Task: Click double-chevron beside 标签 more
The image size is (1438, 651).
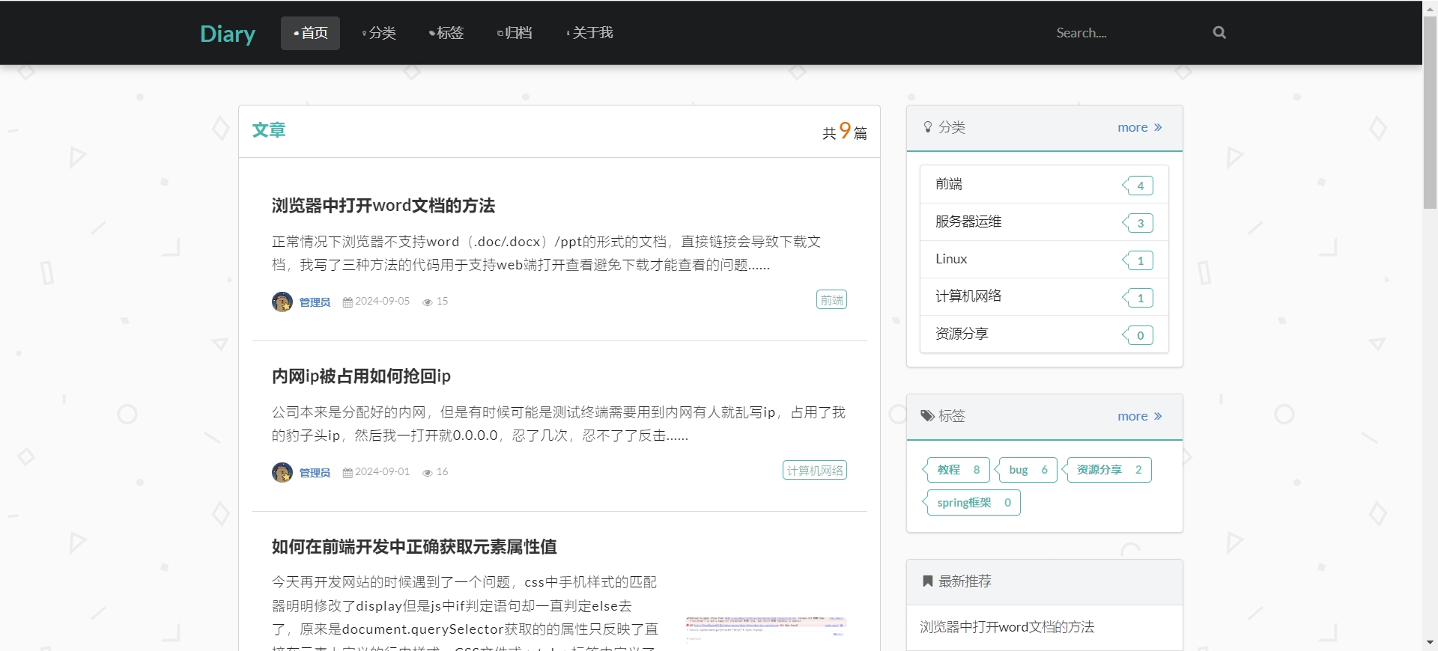Action: [x=1158, y=417]
